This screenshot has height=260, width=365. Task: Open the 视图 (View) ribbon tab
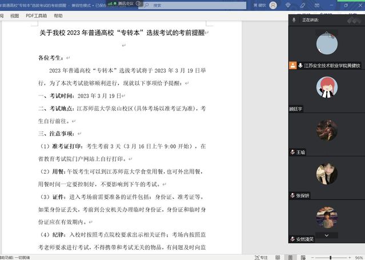(14, 16)
